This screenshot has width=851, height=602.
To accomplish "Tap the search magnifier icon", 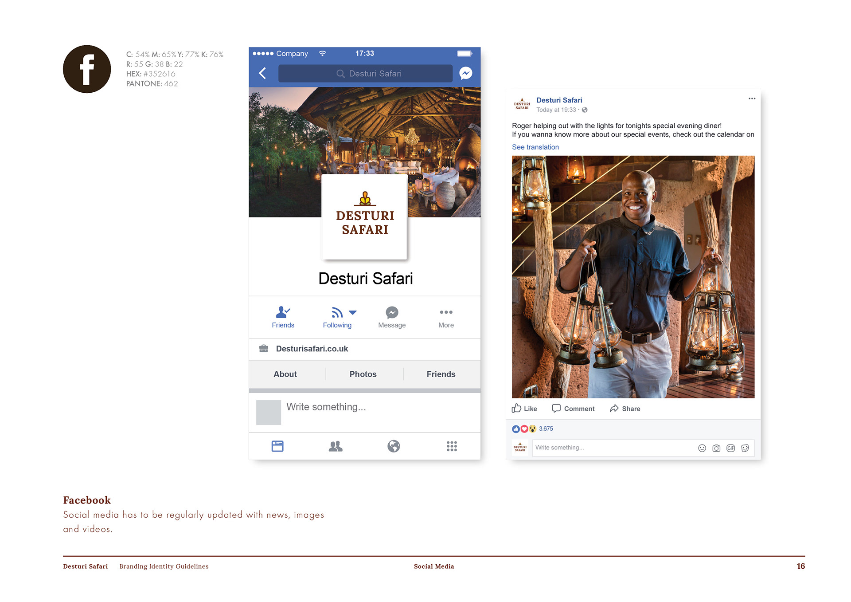I will click(340, 74).
